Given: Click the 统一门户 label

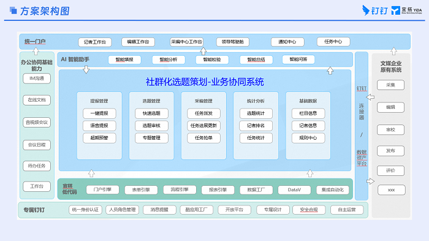Looking at the screenshot, I should tap(35, 41).
